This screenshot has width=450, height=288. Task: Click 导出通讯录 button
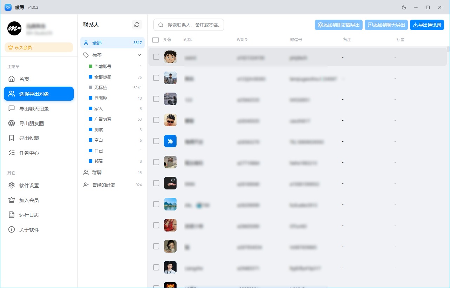click(427, 25)
